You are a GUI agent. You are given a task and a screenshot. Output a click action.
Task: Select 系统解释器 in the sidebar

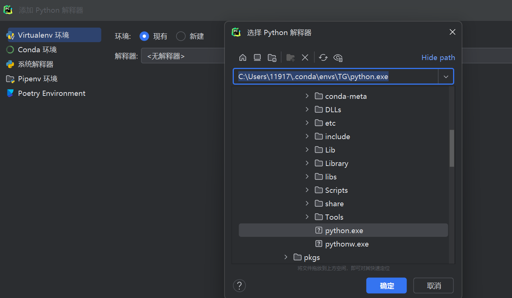point(36,64)
